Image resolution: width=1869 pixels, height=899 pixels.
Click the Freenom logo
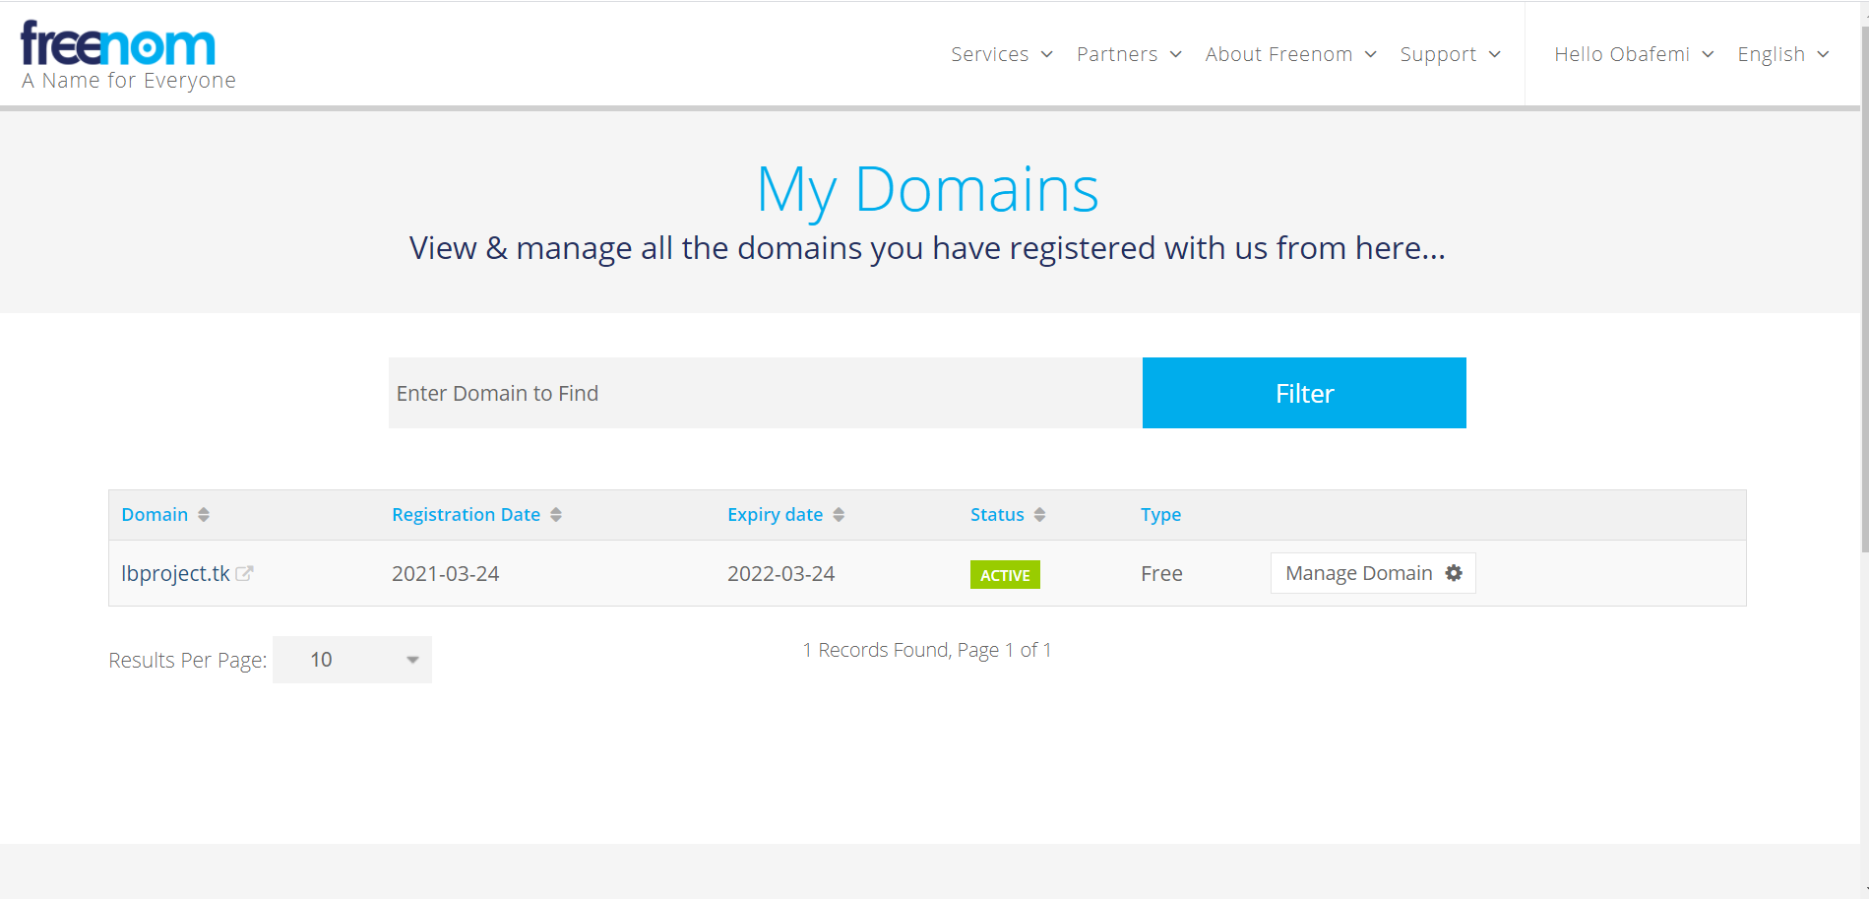(118, 44)
